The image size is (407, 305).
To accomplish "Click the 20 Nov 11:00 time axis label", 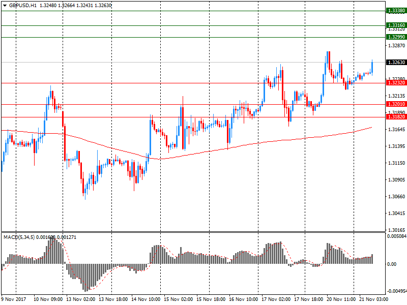I will pyautogui.click(x=341, y=299).
